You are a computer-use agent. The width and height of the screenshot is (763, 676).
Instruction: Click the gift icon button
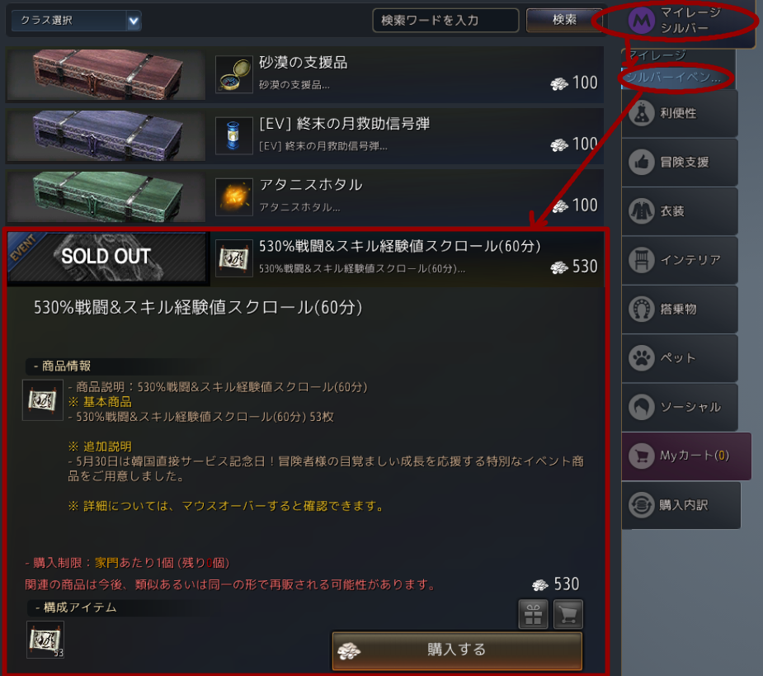tap(534, 615)
